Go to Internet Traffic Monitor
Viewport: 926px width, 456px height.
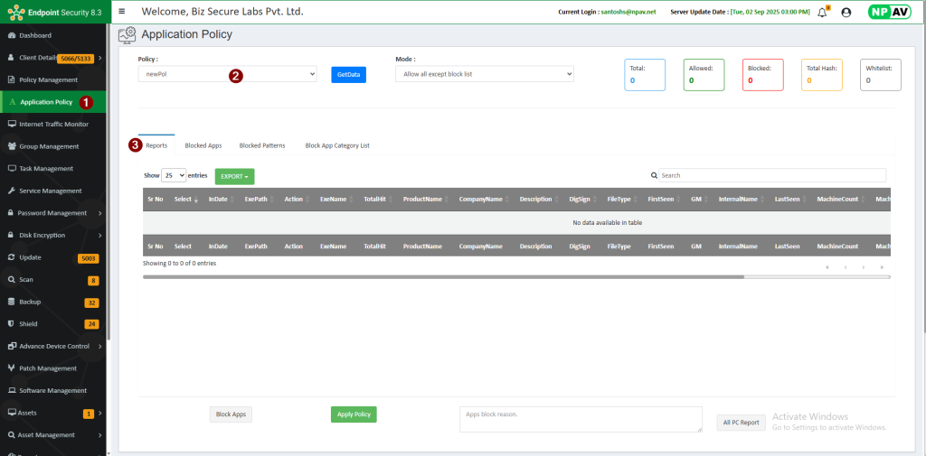coord(53,124)
